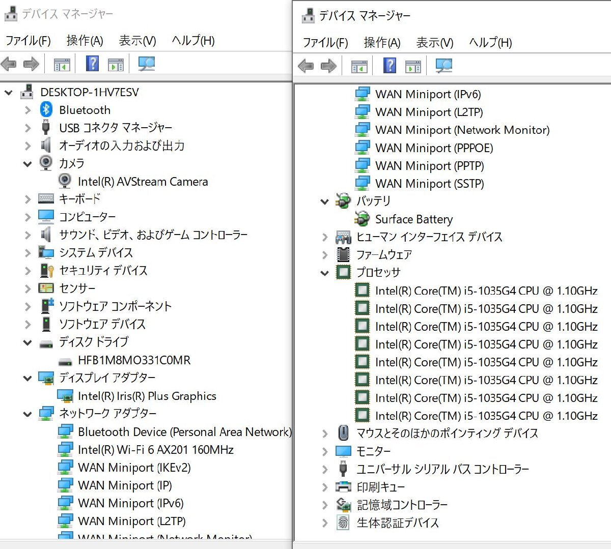
Task: Open 表示(V) menu in left window
Action: tap(137, 40)
